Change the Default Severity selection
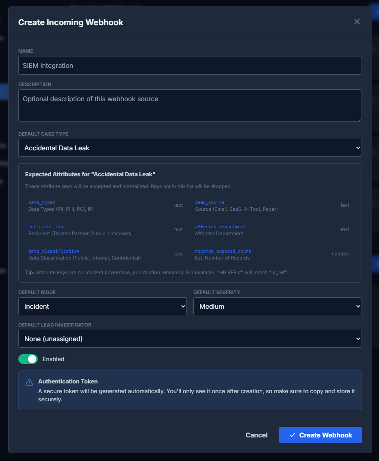379x461 pixels. click(x=277, y=306)
